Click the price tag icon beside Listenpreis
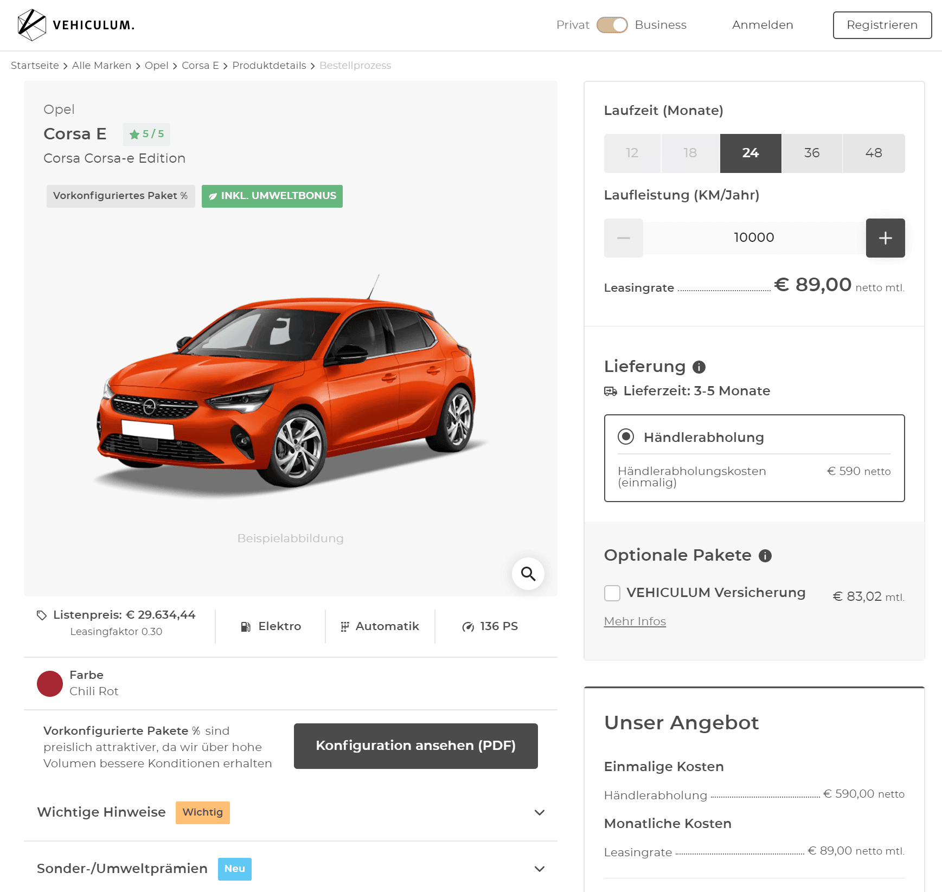This screenshot has width=942, height=892. pos(42,615)
